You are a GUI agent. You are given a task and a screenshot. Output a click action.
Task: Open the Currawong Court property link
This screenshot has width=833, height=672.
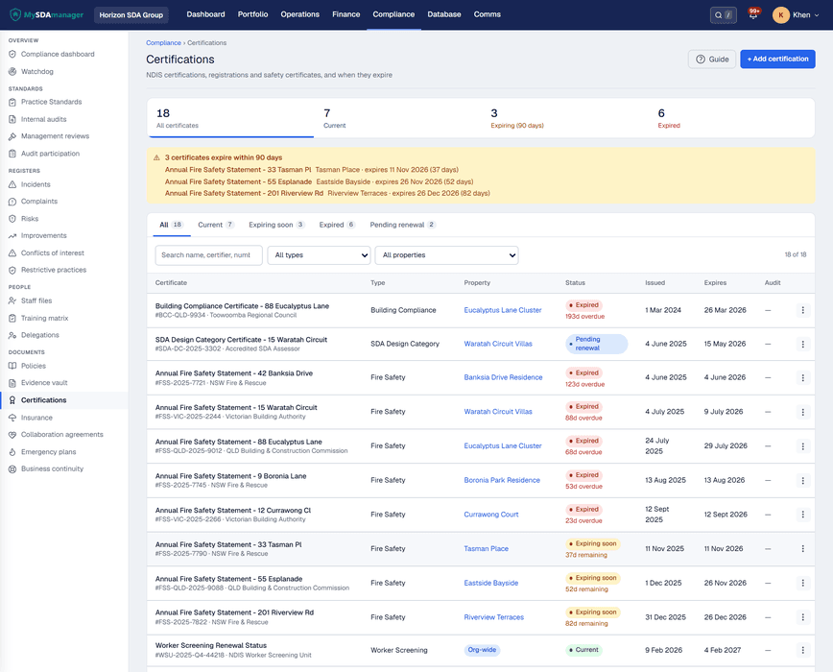point(491,515)
